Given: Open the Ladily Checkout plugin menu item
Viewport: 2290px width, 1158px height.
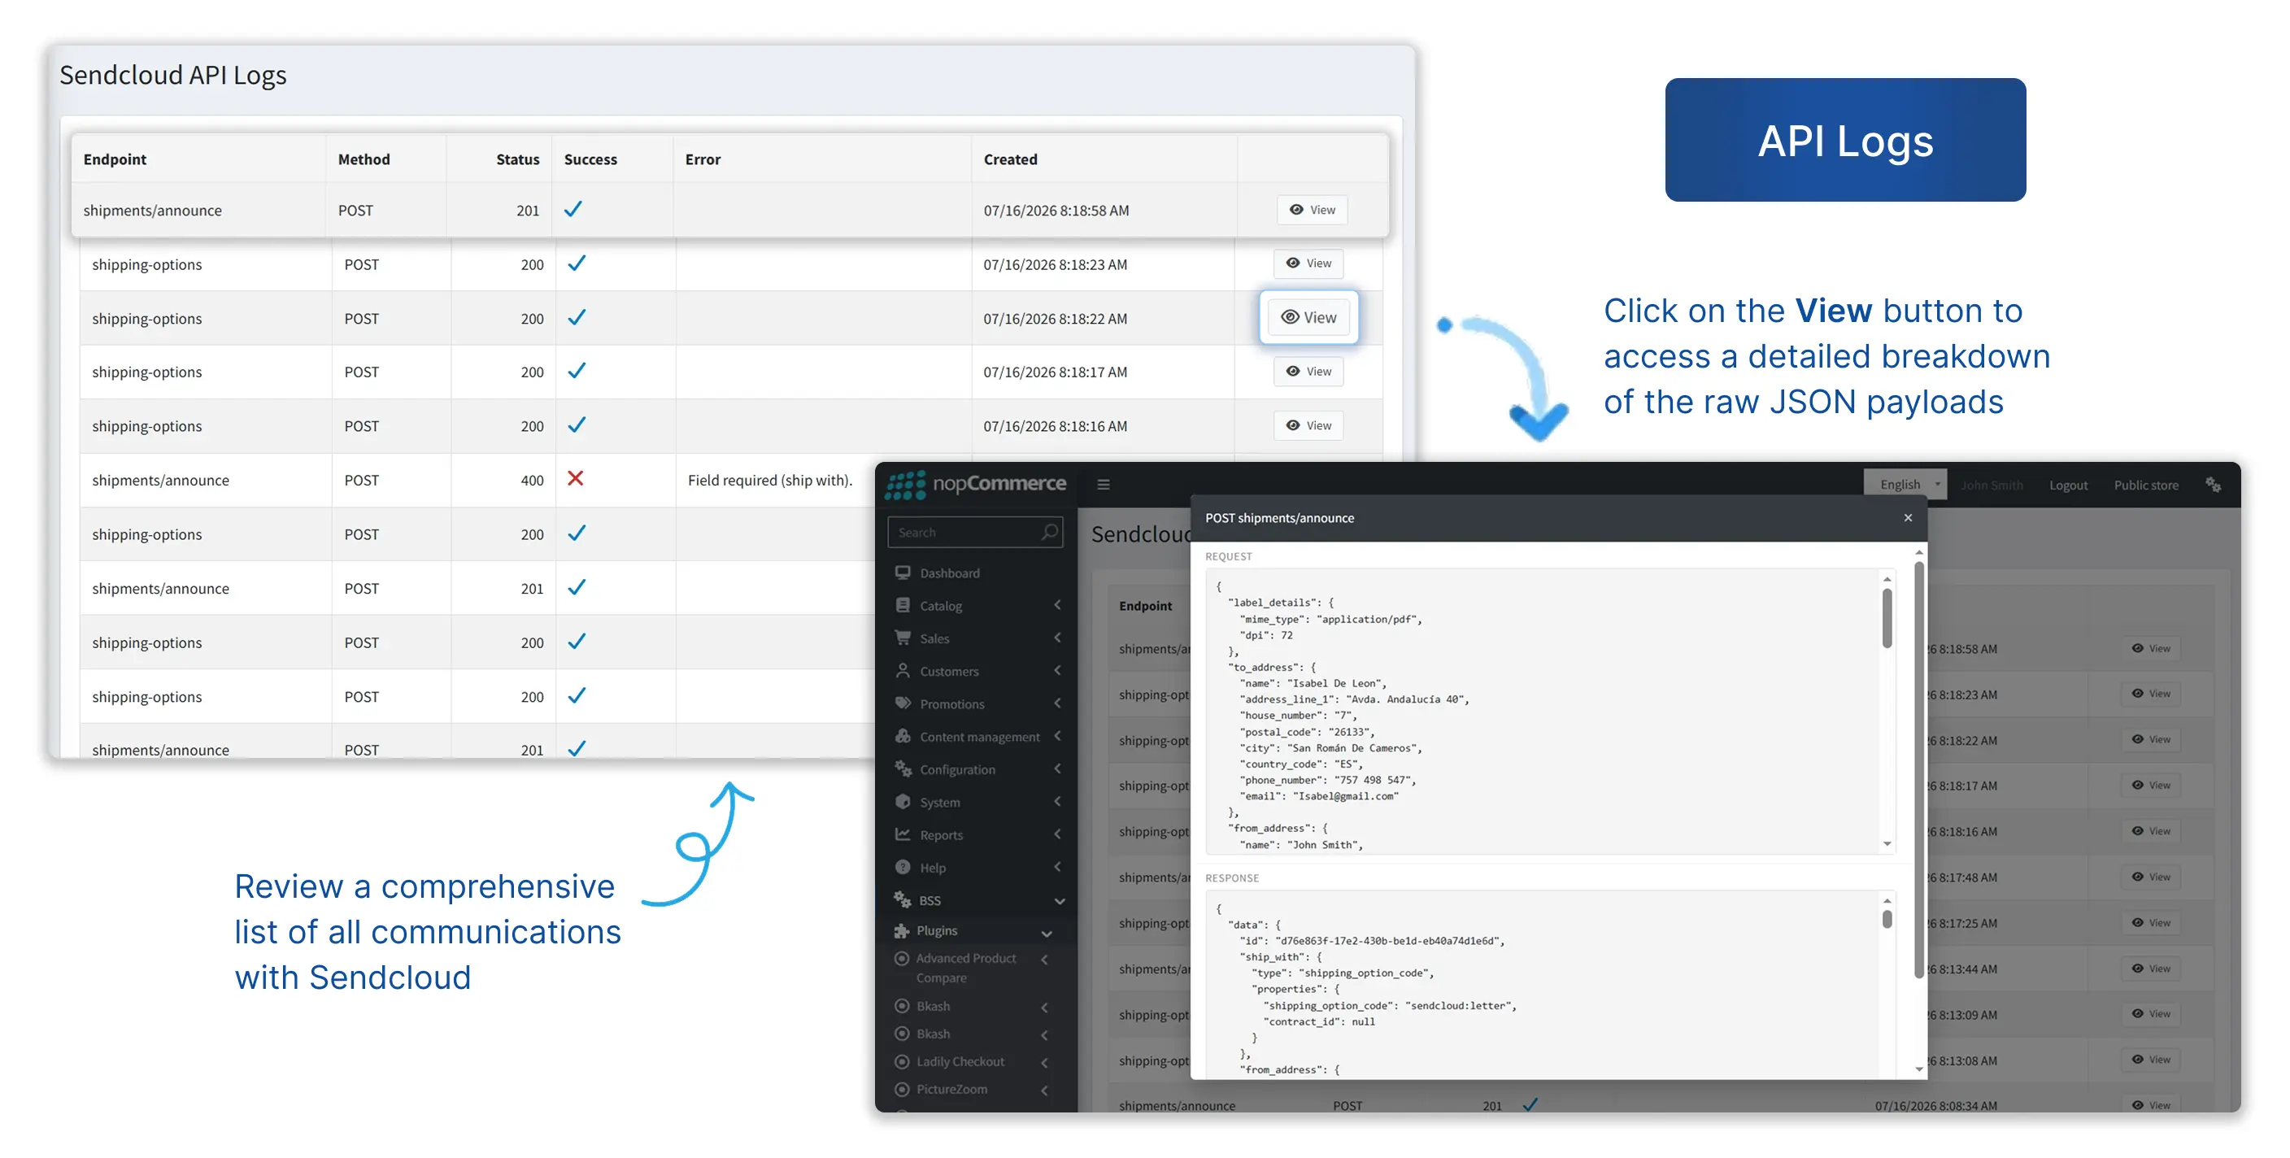Looking at the screenshot, I should click(960, 1061).
